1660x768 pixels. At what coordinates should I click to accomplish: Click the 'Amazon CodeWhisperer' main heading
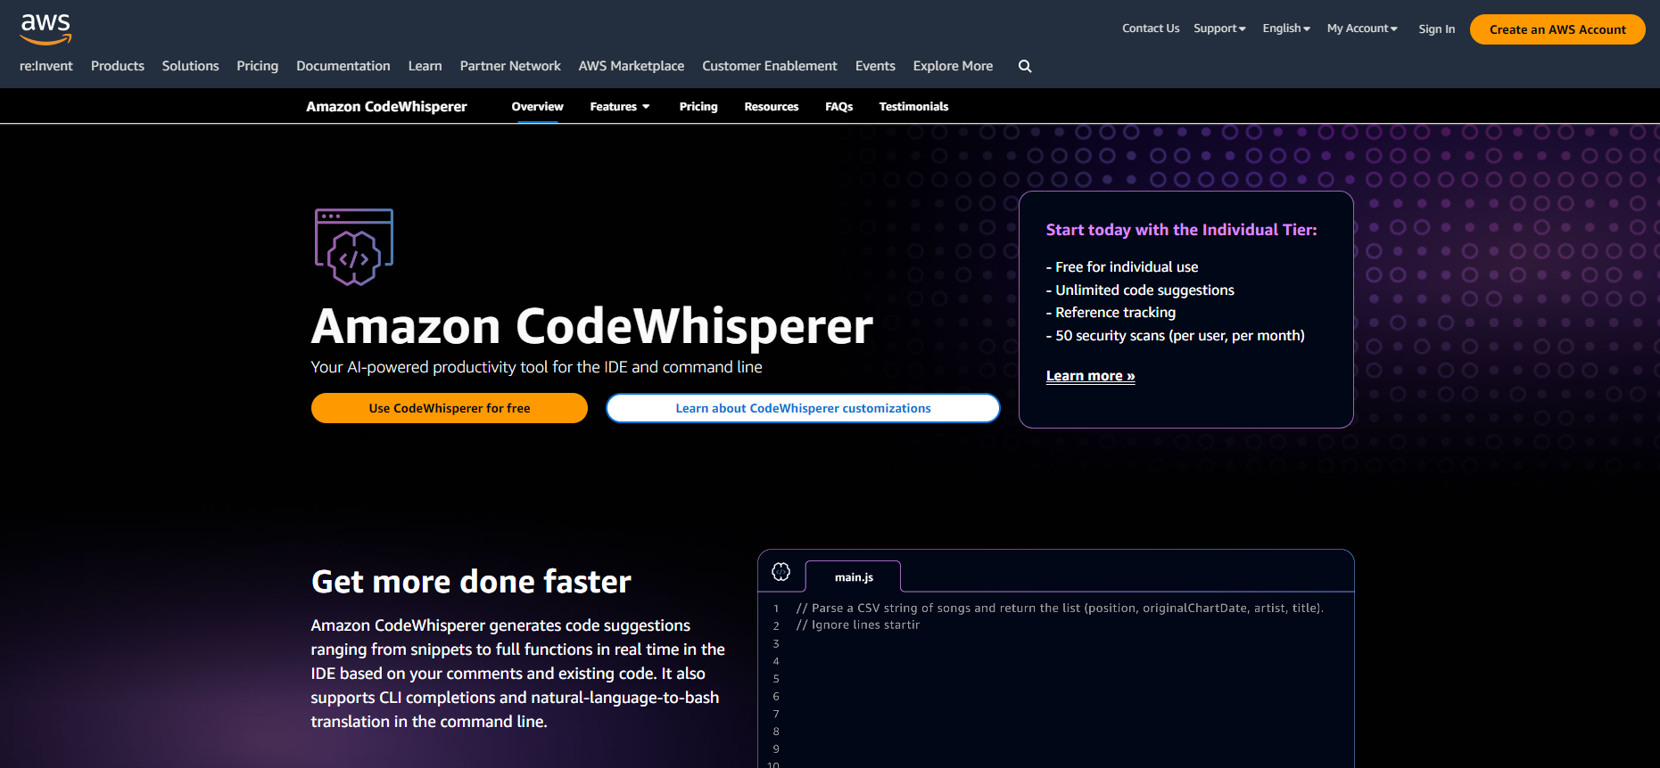click(x=592, y=326)
